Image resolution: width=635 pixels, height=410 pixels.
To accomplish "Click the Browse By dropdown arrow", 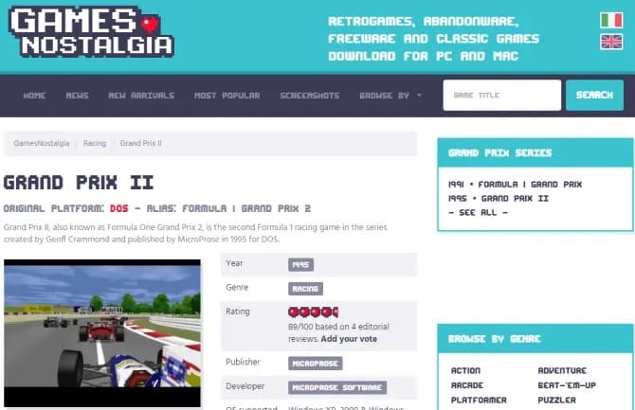I will point(419,96).
